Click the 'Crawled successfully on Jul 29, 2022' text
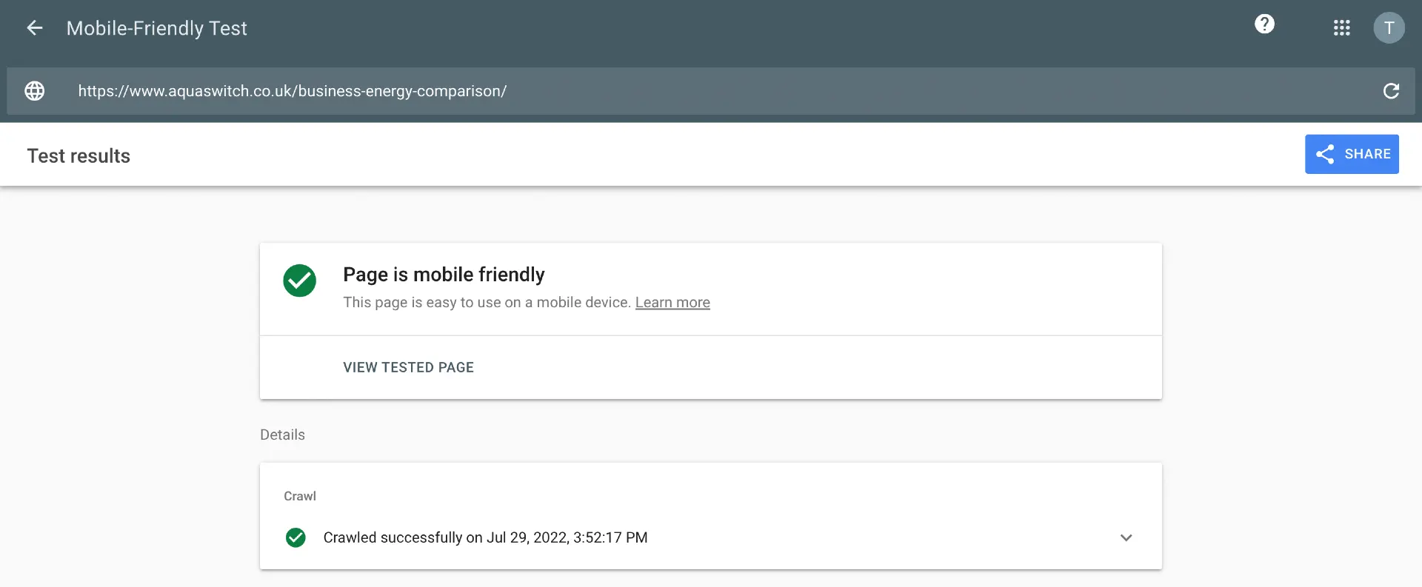The height and width of the screenshot is (587, 1422). point(485,537)
